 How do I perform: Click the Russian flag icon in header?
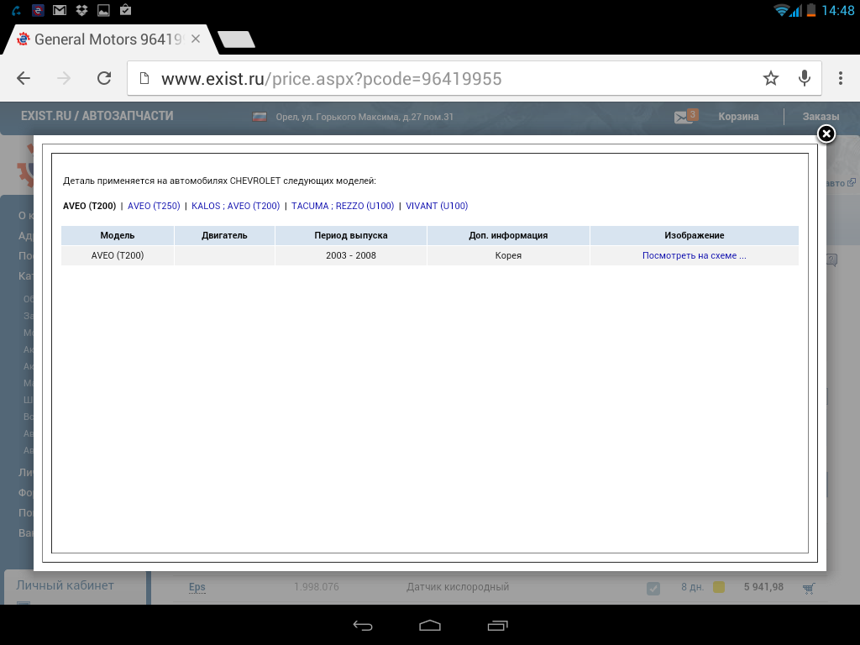(x=260, y=117)
